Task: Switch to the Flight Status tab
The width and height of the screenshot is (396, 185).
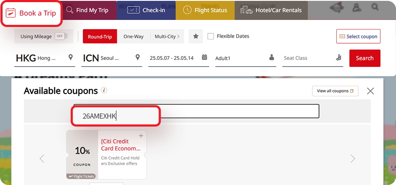Action: tap(205, 10)
